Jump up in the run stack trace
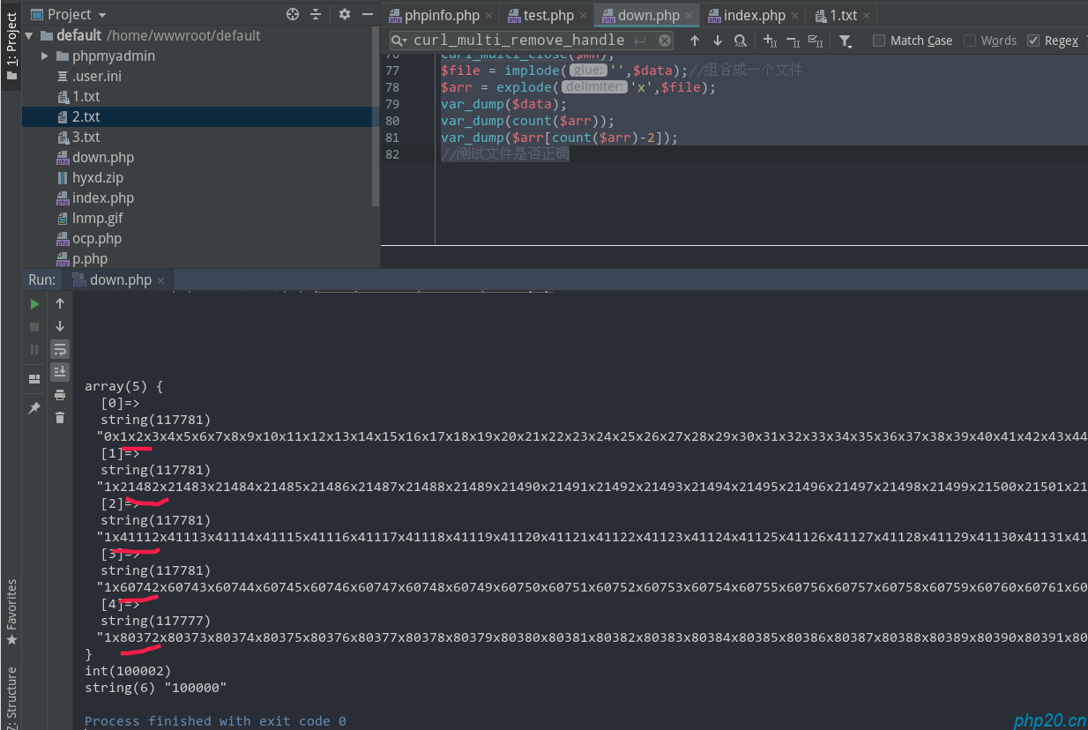1088x730 pixels. pyautogui.click(x=60, y=303)
